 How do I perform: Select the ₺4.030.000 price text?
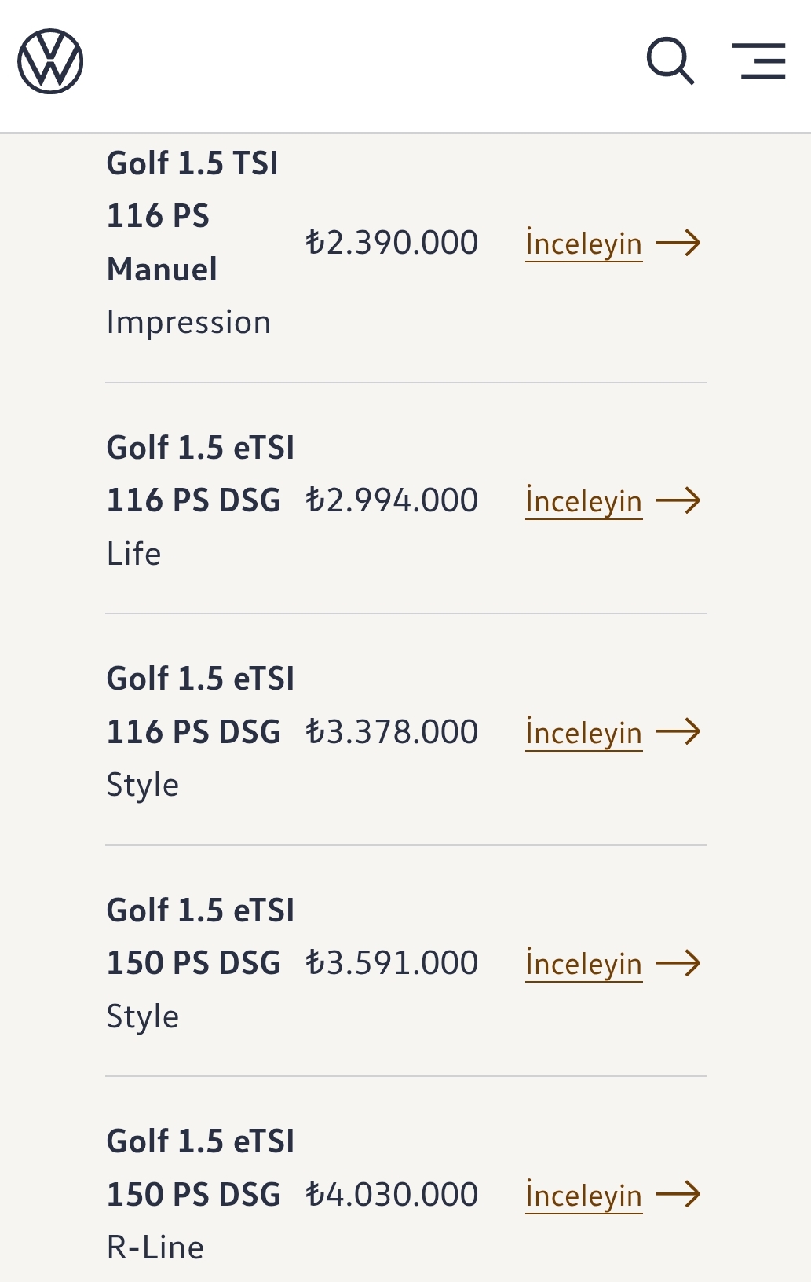click(x=392, y=1194)
